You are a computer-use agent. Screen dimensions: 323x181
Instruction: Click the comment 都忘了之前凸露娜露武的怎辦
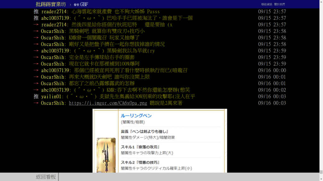point(102,84)
